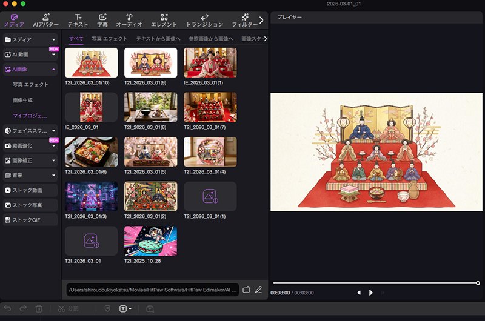Select 画像生成 under AI画像
Viewport: 485px width, 321px height.
(23, 100)
